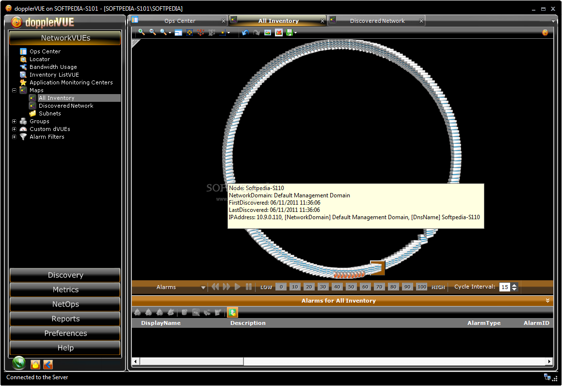Screen dimensions: 562x386
Task: Click the fit-to-view yellow arrows icon
Action: [190, 32]
